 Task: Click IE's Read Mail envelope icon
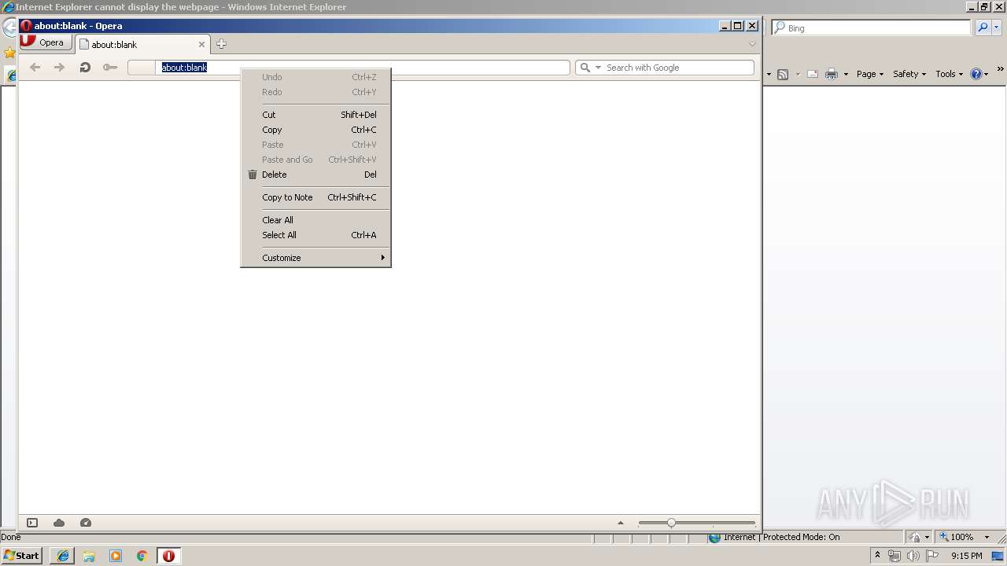point(813,74)
